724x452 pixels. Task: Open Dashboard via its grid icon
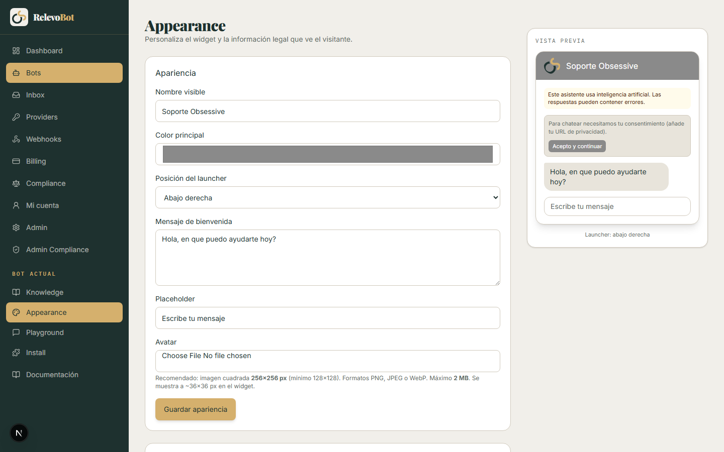click(x=16, y=51)
